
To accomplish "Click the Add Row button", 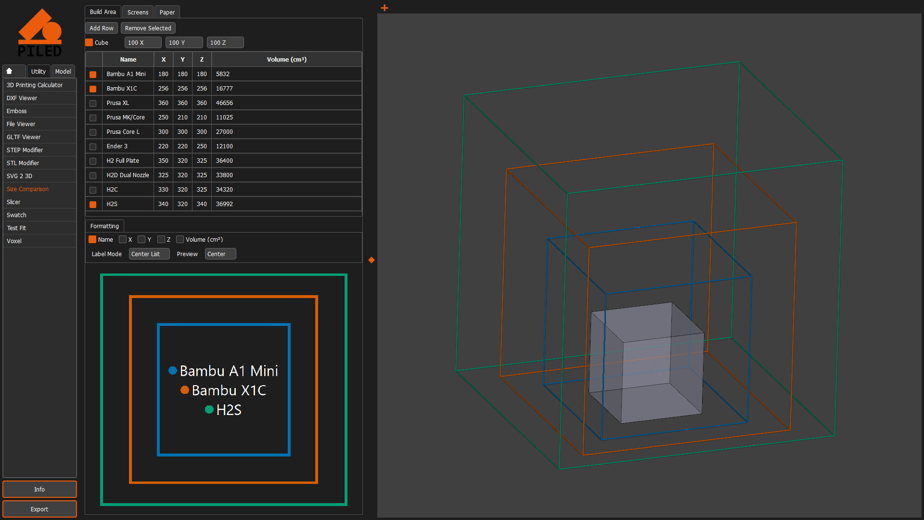I will [x=101, y=28].
